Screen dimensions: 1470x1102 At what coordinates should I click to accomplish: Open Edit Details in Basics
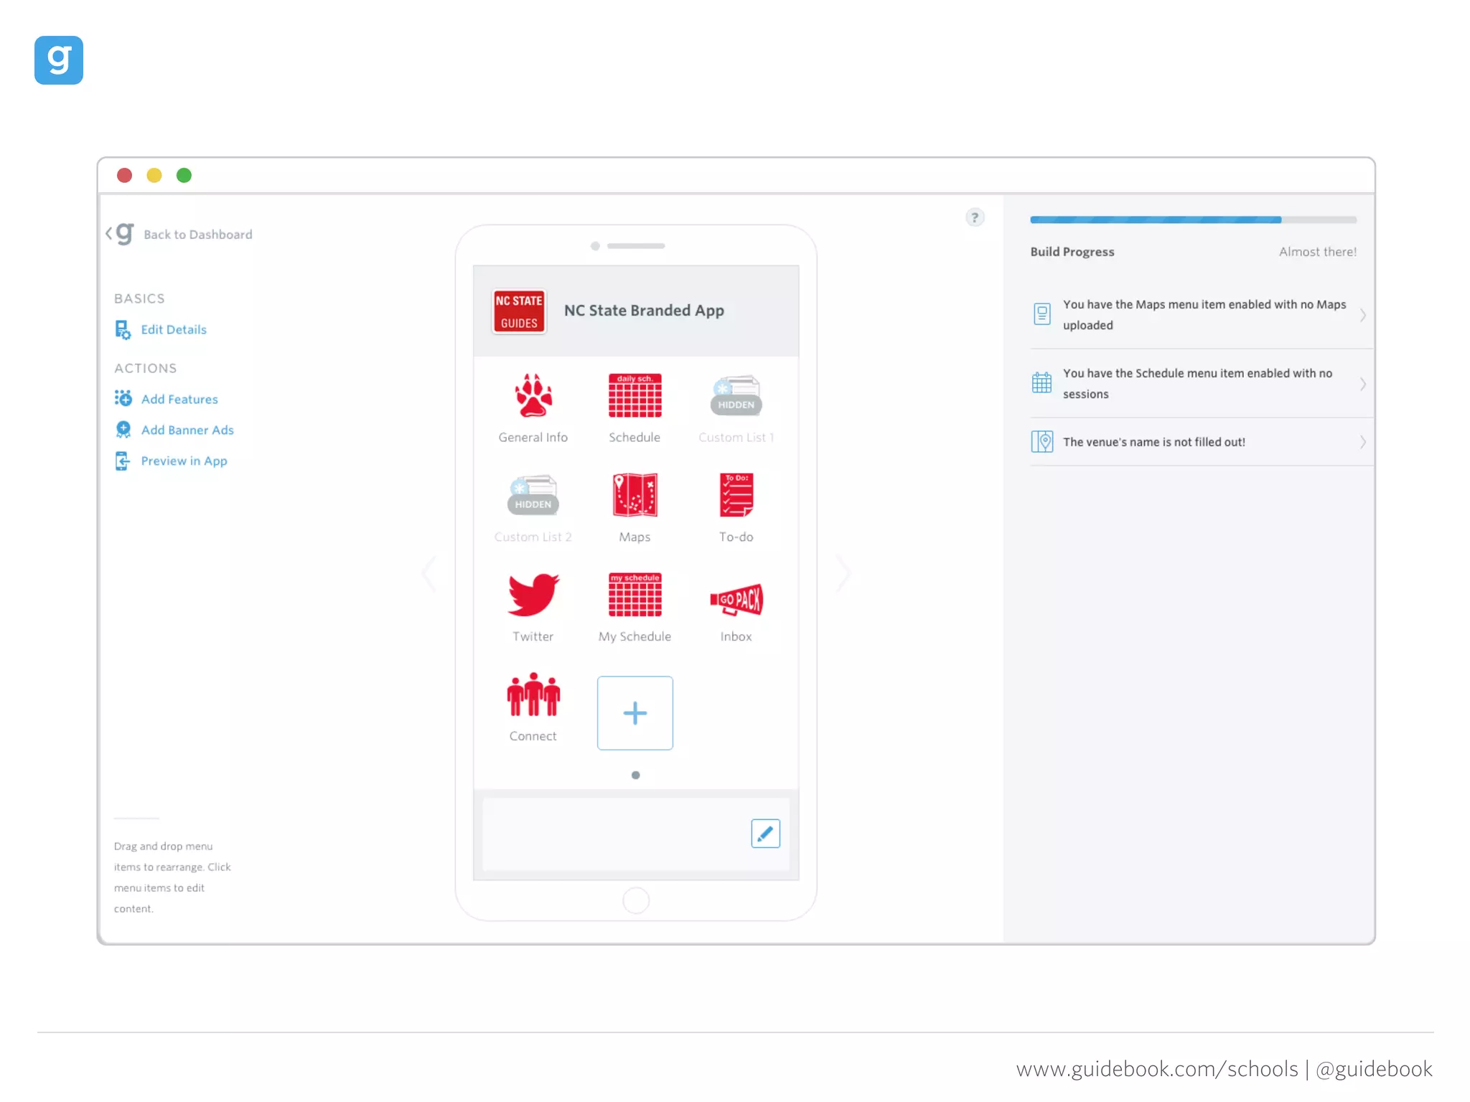point(173,329)
